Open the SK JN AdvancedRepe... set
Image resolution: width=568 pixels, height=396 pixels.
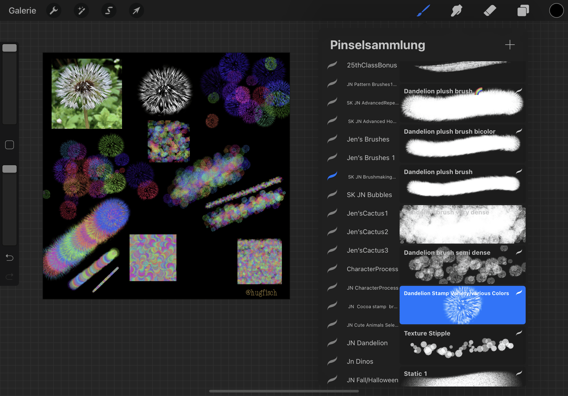362,102
